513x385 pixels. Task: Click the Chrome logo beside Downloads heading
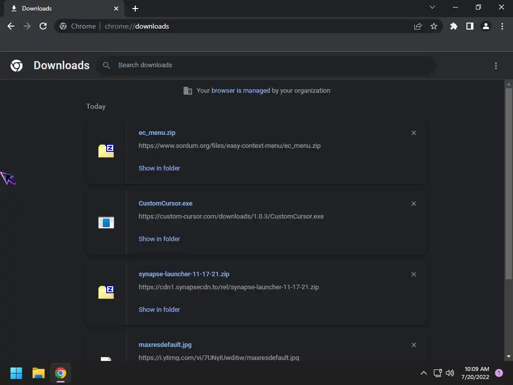(x=17, y=66)
